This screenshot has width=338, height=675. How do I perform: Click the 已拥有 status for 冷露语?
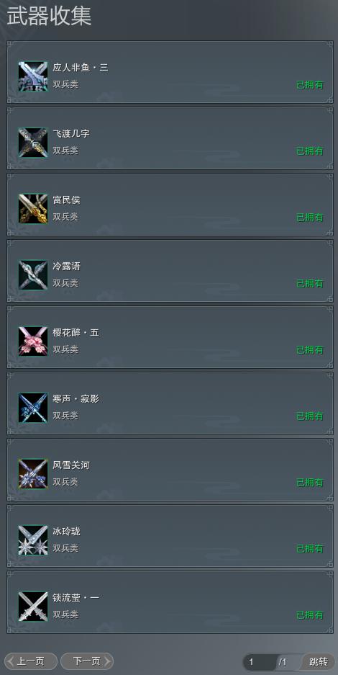[x=310, y=283]
